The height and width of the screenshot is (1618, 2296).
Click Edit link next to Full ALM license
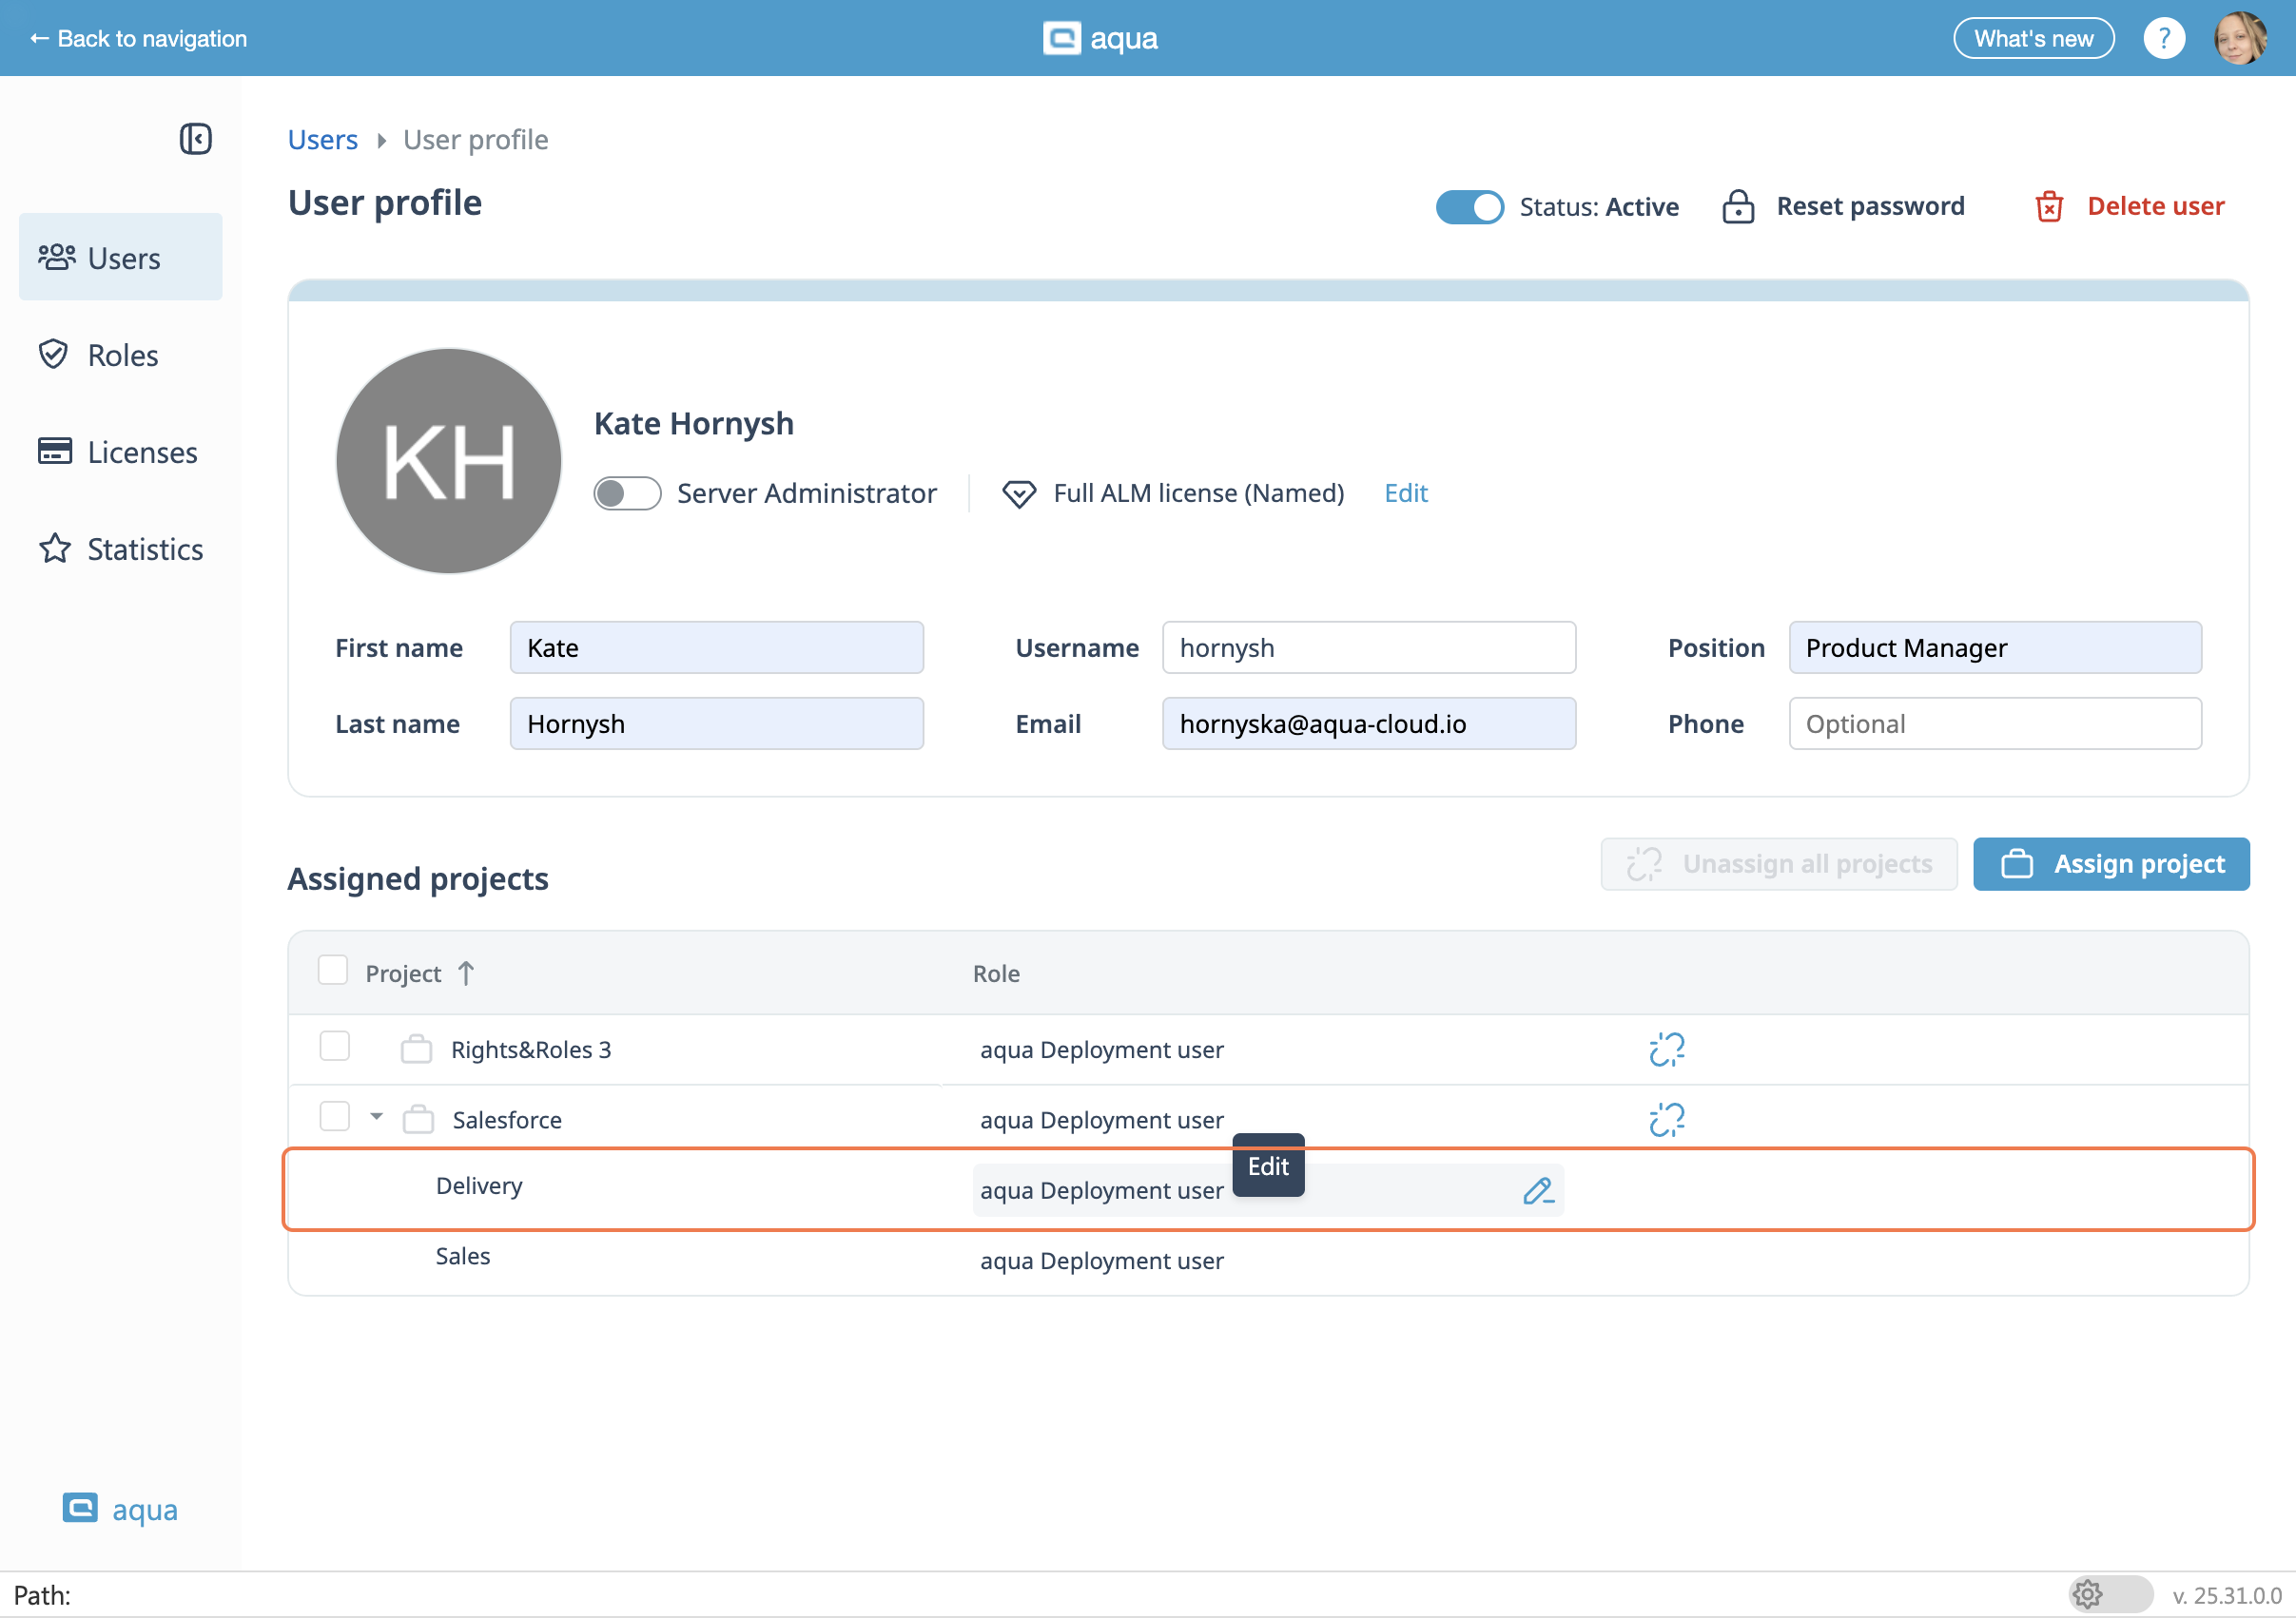pyautogui.click(x=1405, y=492)
